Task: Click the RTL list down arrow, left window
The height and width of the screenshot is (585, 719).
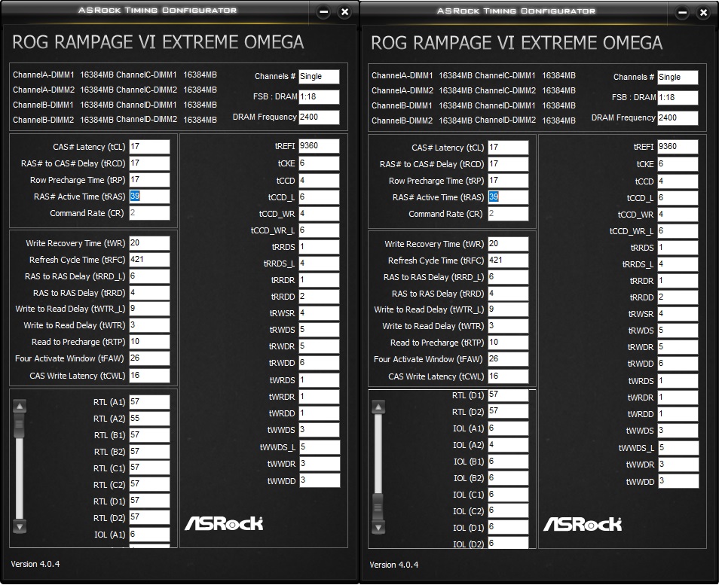Action: coord(20,527)
